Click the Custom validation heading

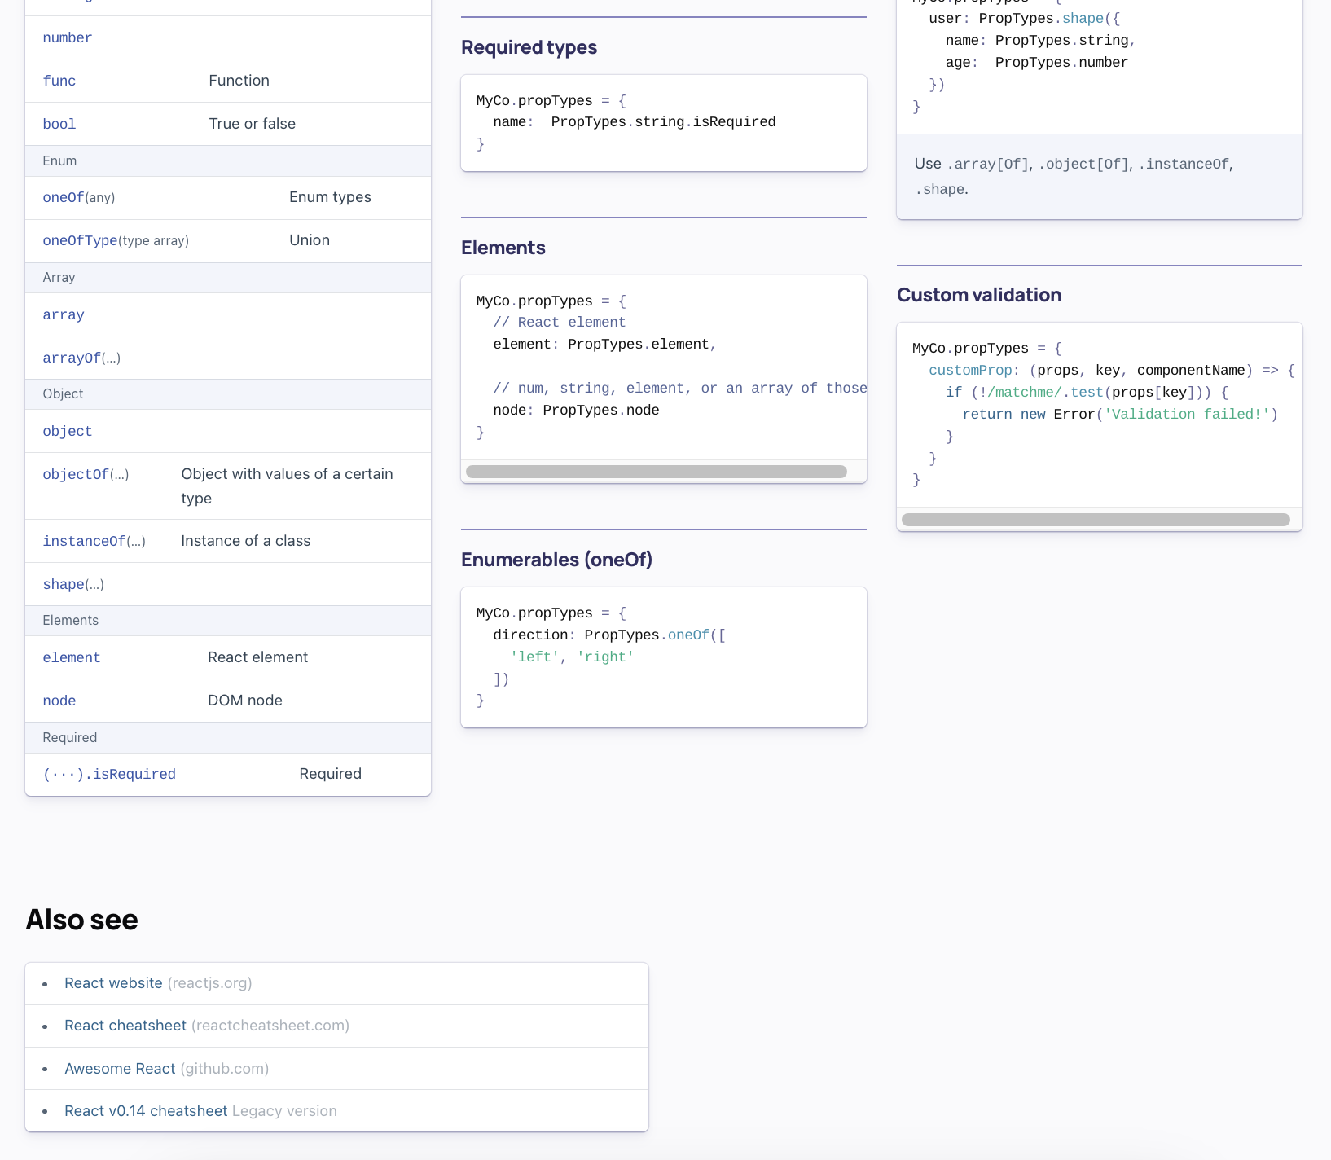tap(979, 295)
